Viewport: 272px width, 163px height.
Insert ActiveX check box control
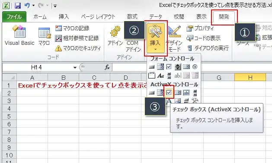pos(169,93)
